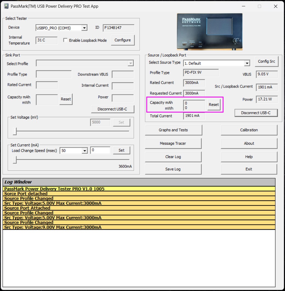Disconnect USB-C on the Sink Port
The width and height of the screenshot is (285, 291).
[113, 109]
